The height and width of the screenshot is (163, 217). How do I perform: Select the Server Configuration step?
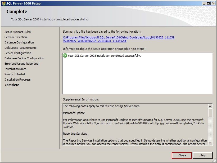[x=18, y=53]
